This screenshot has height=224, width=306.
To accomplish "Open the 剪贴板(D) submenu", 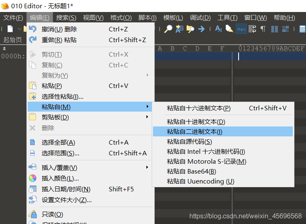I will pos(91,117).
